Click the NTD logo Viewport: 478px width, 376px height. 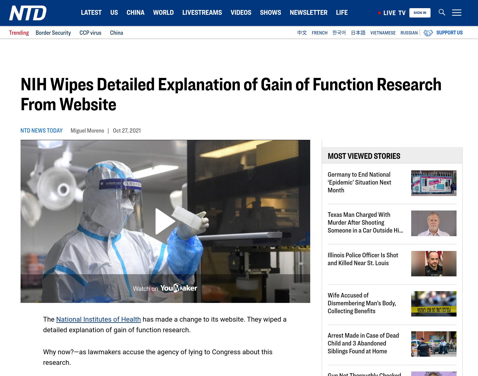[x=28, y=13]
